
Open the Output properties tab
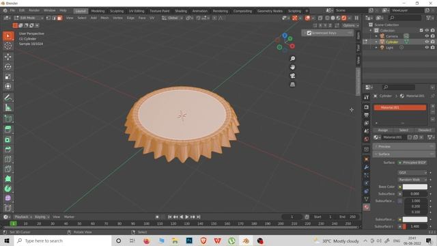click(367, 115)
